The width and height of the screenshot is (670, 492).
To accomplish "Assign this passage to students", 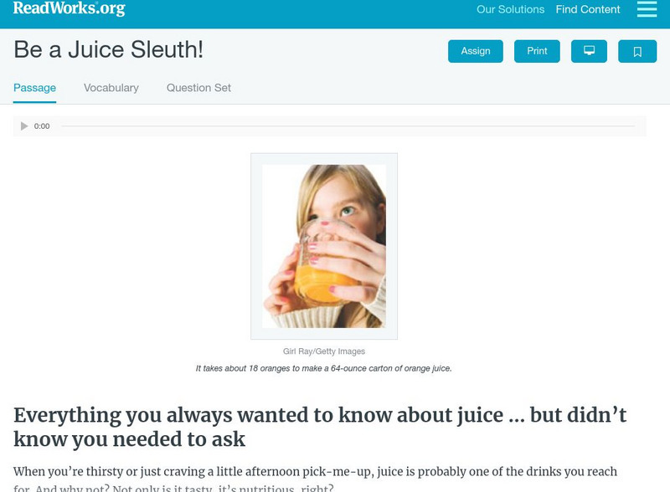I will pos(475,51).
